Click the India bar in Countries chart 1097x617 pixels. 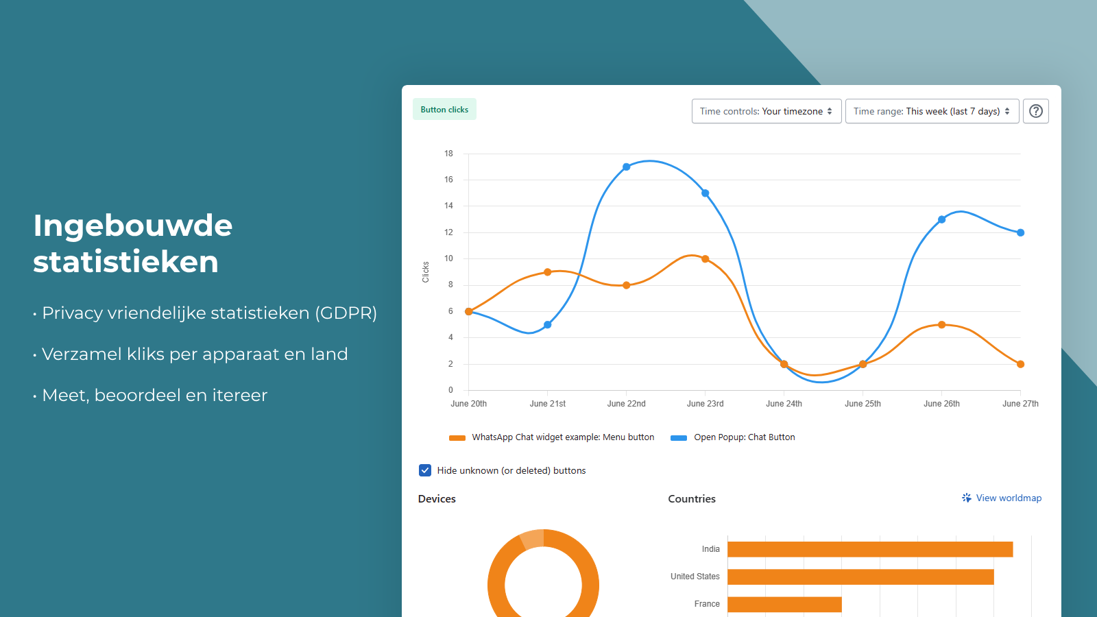[x=870, y=549]
